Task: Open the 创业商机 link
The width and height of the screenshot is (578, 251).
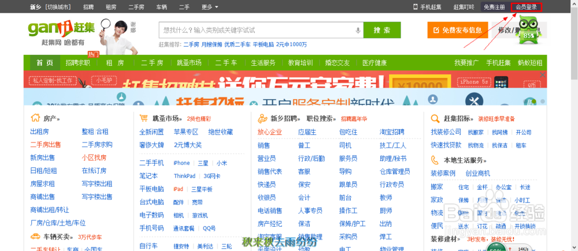Action: pos(478,173)
